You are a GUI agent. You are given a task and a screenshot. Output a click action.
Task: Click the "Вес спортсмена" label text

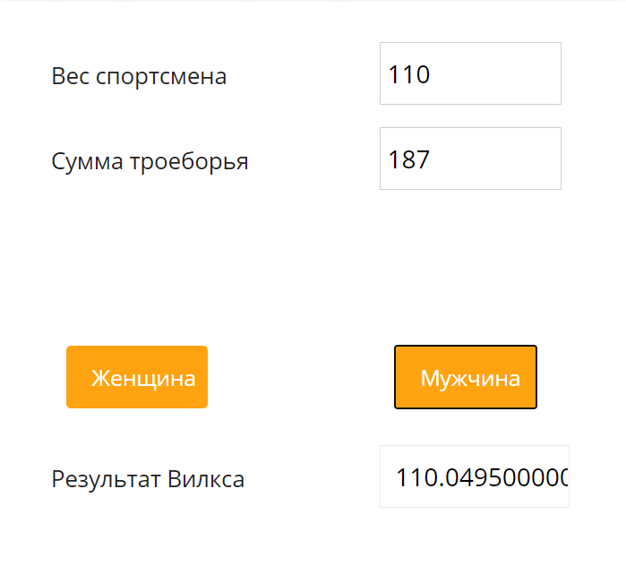tap(139, 77)
